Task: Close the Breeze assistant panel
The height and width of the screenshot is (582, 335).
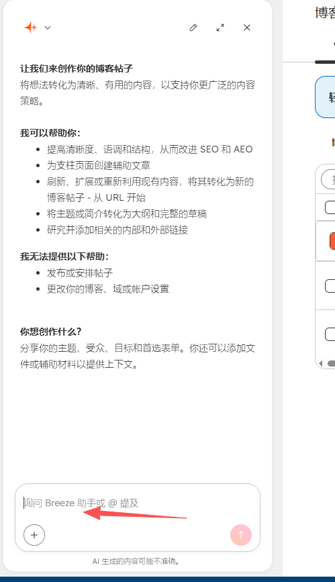Action: [247, 28]
